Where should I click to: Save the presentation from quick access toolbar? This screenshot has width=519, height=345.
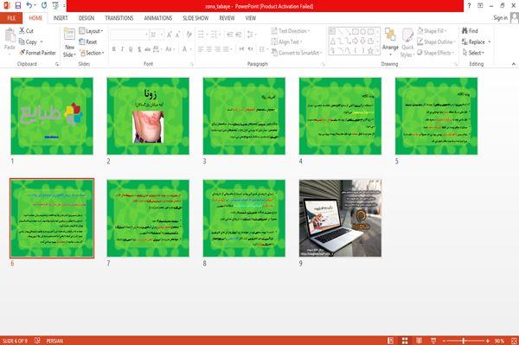18,5
